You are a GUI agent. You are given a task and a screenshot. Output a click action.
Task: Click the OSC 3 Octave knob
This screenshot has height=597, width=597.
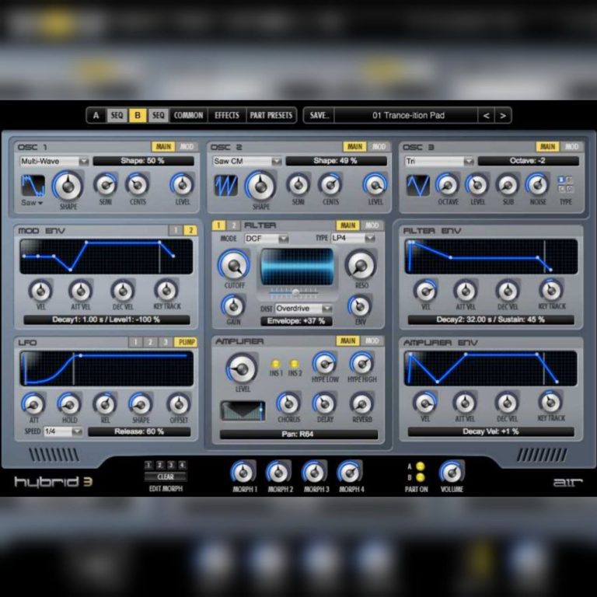click(x=448, y=185)
